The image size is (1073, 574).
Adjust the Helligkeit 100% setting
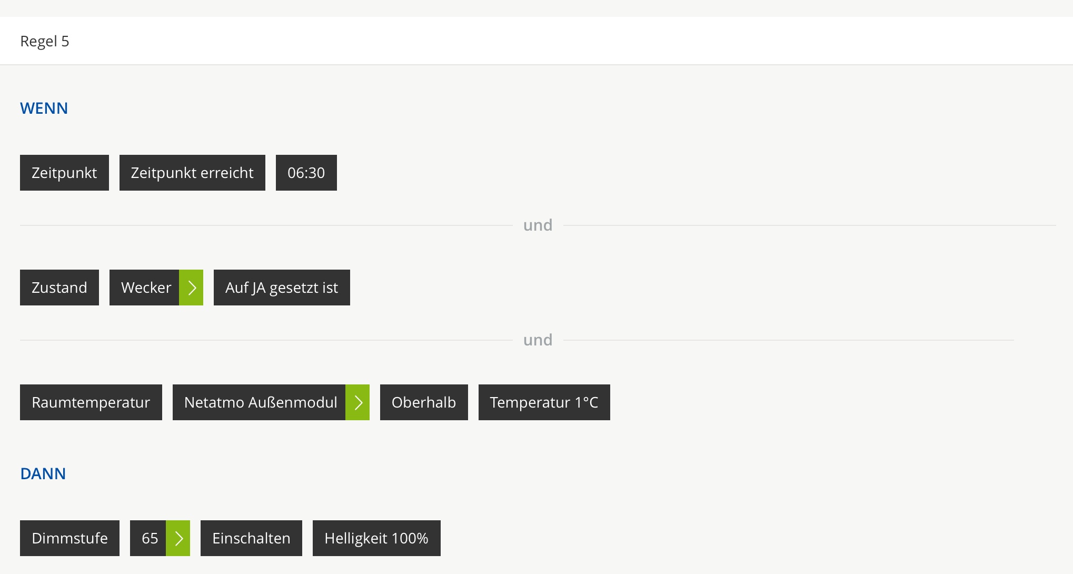[x=376, y=538]
